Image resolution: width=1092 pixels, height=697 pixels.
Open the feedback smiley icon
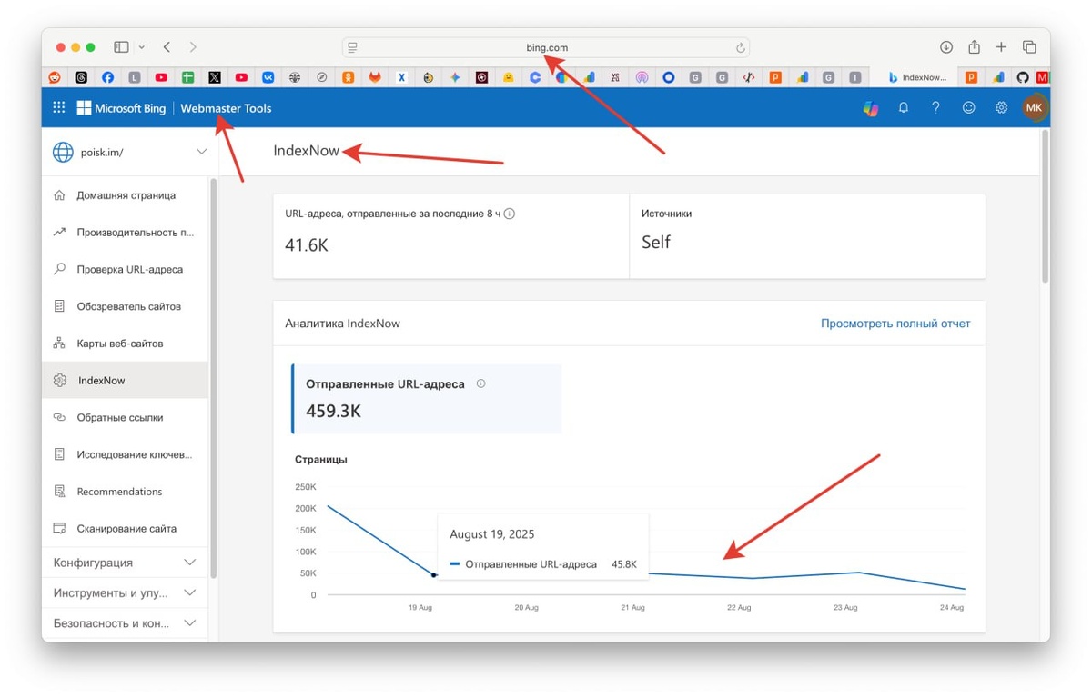tap(968, 107)
